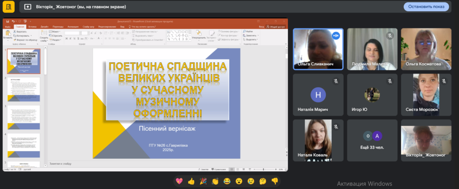Open the Select (Выделить) dropdown
459x189 pixels.
coord(251,40)
